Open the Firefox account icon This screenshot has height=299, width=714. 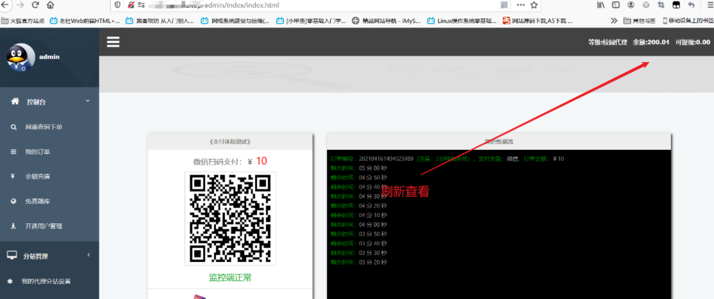[x=631, y=5]
